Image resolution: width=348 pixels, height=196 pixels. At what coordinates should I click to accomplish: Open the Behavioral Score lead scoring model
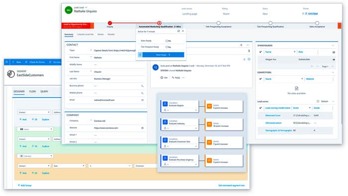[x=273, y=116]
